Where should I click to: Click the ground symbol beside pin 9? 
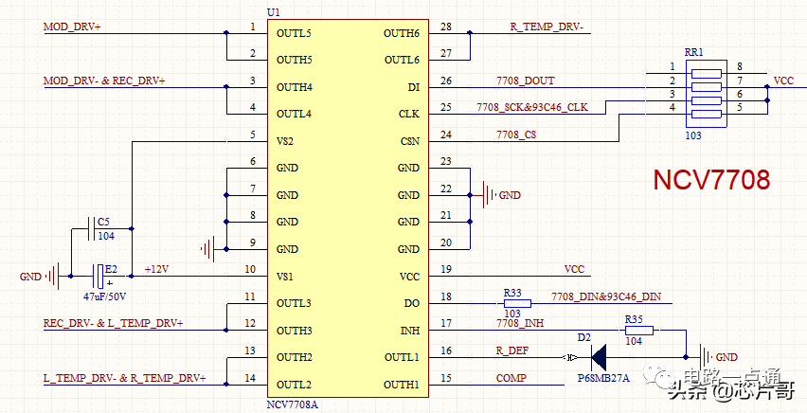coord(208,250)
